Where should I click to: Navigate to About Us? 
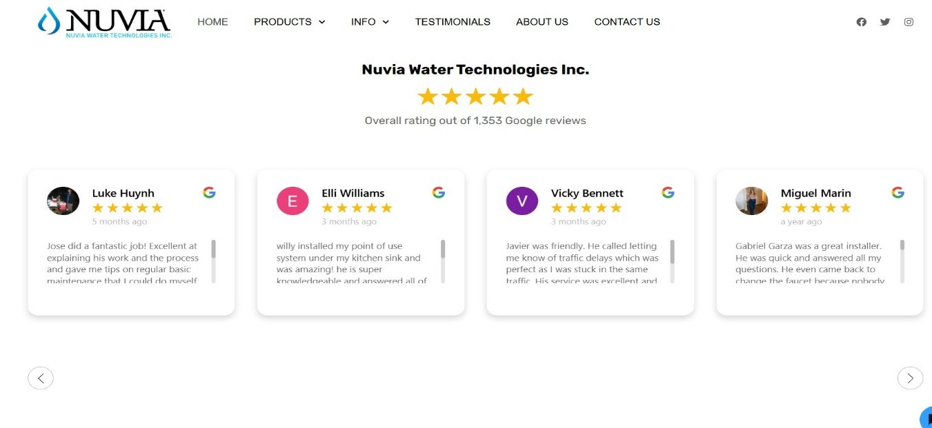pyautogui.click(x=542, y=22)
